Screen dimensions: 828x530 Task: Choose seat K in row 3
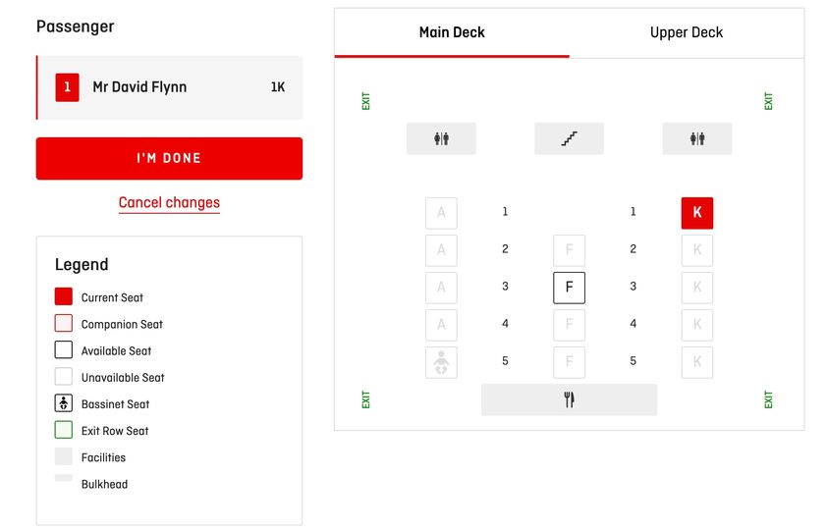(696, 288)
